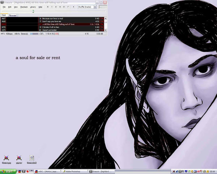
Task: Click the blue downward triangle tray icon
Action: point(186,171)
